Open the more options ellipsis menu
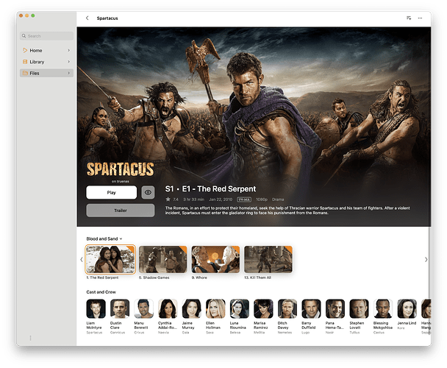 coord(420,18)
